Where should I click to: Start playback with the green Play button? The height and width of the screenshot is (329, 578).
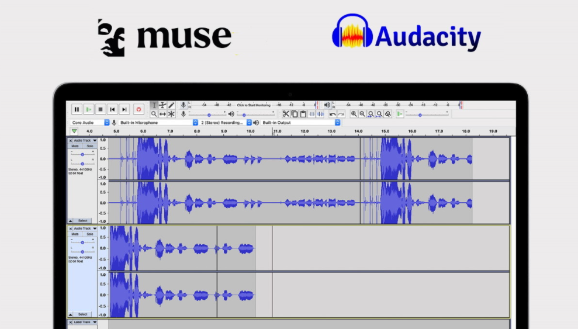tap(88, 109)
